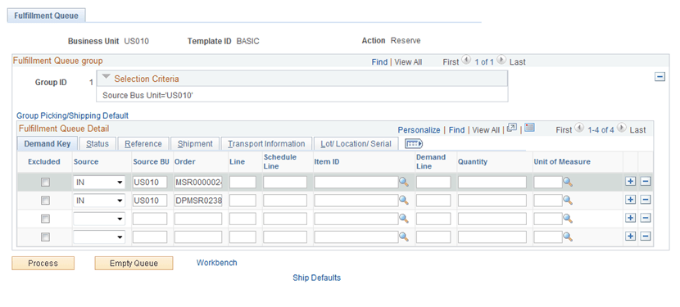Open Item ID lookup in fourth detail row
The height and width of the screenshot is (307, 680).
(x=404, y=237)
